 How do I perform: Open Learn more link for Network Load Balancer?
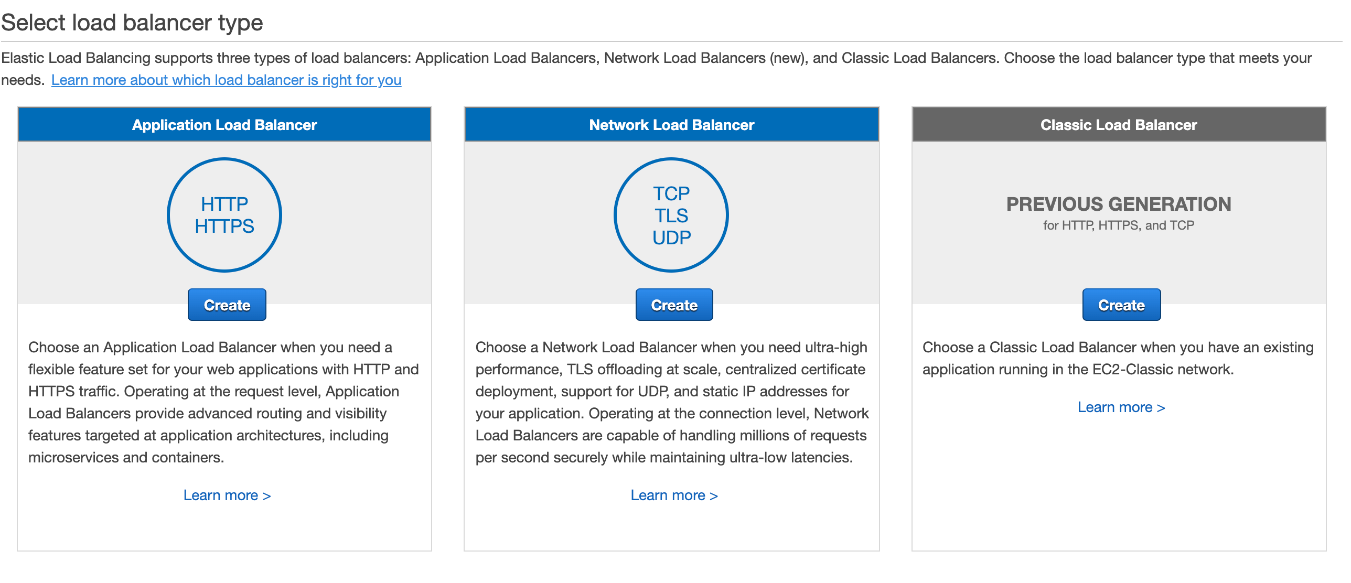tap(674, 495)
